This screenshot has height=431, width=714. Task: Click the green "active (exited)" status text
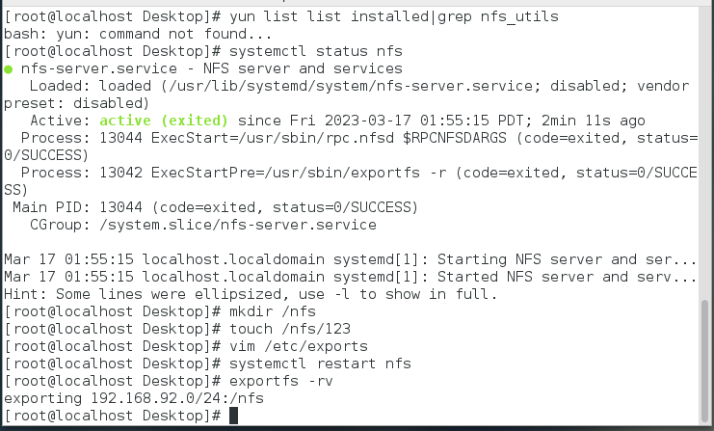(x=163, y=121)
